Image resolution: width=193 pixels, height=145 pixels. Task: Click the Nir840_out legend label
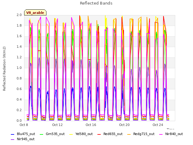click(x=174, y=134)
